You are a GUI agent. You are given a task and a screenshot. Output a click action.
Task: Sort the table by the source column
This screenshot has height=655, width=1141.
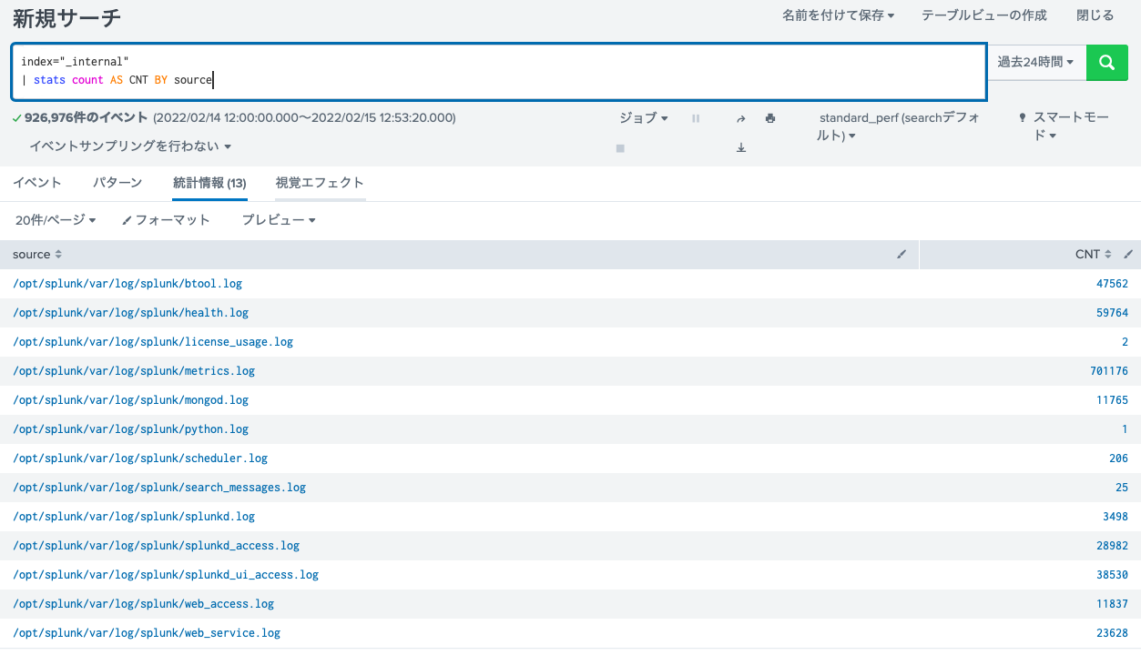pyautogui.click(x=37, y=255)
